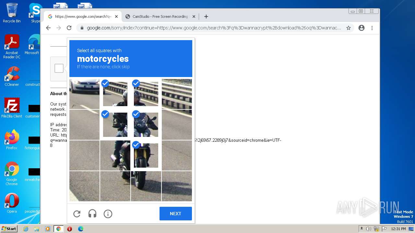Deselect the checked tile beside the top-right guardrail
The height and width of the screenshot is (233, 415).
[x=146, y=94]
